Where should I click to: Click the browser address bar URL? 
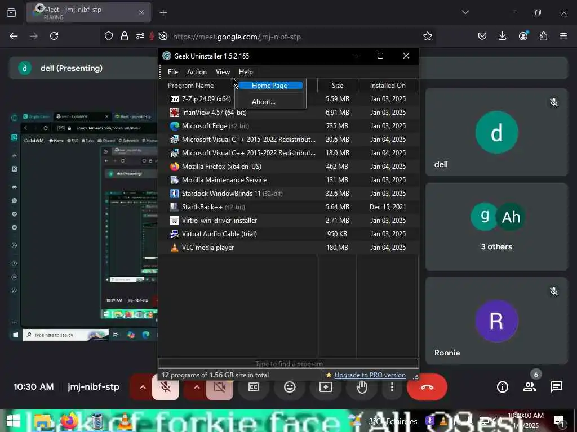237,37
